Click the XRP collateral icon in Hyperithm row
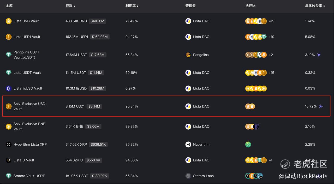This screenshot has height=184, width=334. [x=248, y=145]
